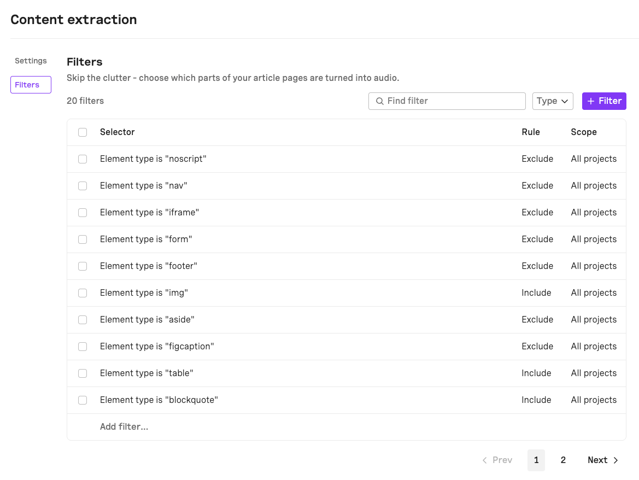Open the Settings tab in sidebar

(31, 61)
